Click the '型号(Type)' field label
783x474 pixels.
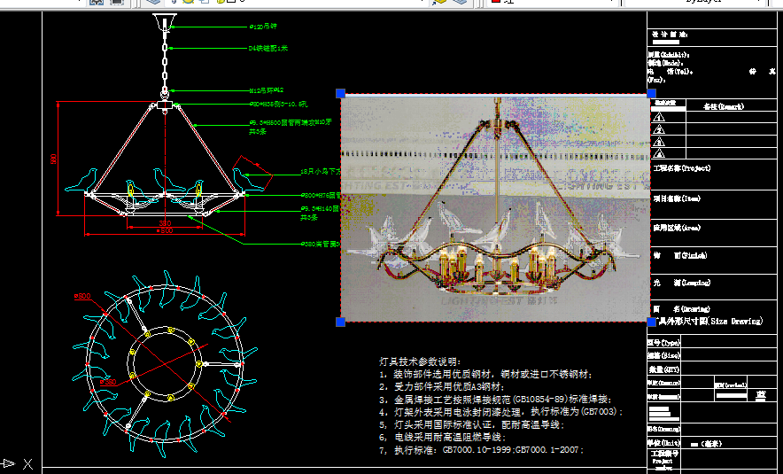point(663,343)
